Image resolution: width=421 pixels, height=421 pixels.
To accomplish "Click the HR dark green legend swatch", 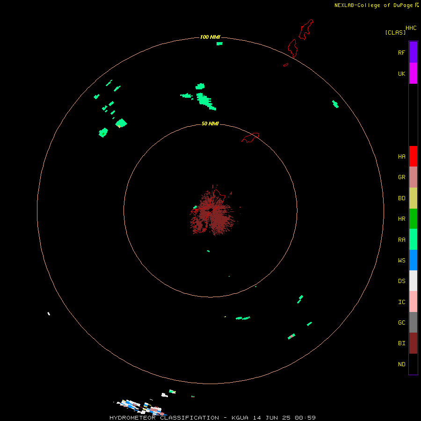I will coord(413,219).
